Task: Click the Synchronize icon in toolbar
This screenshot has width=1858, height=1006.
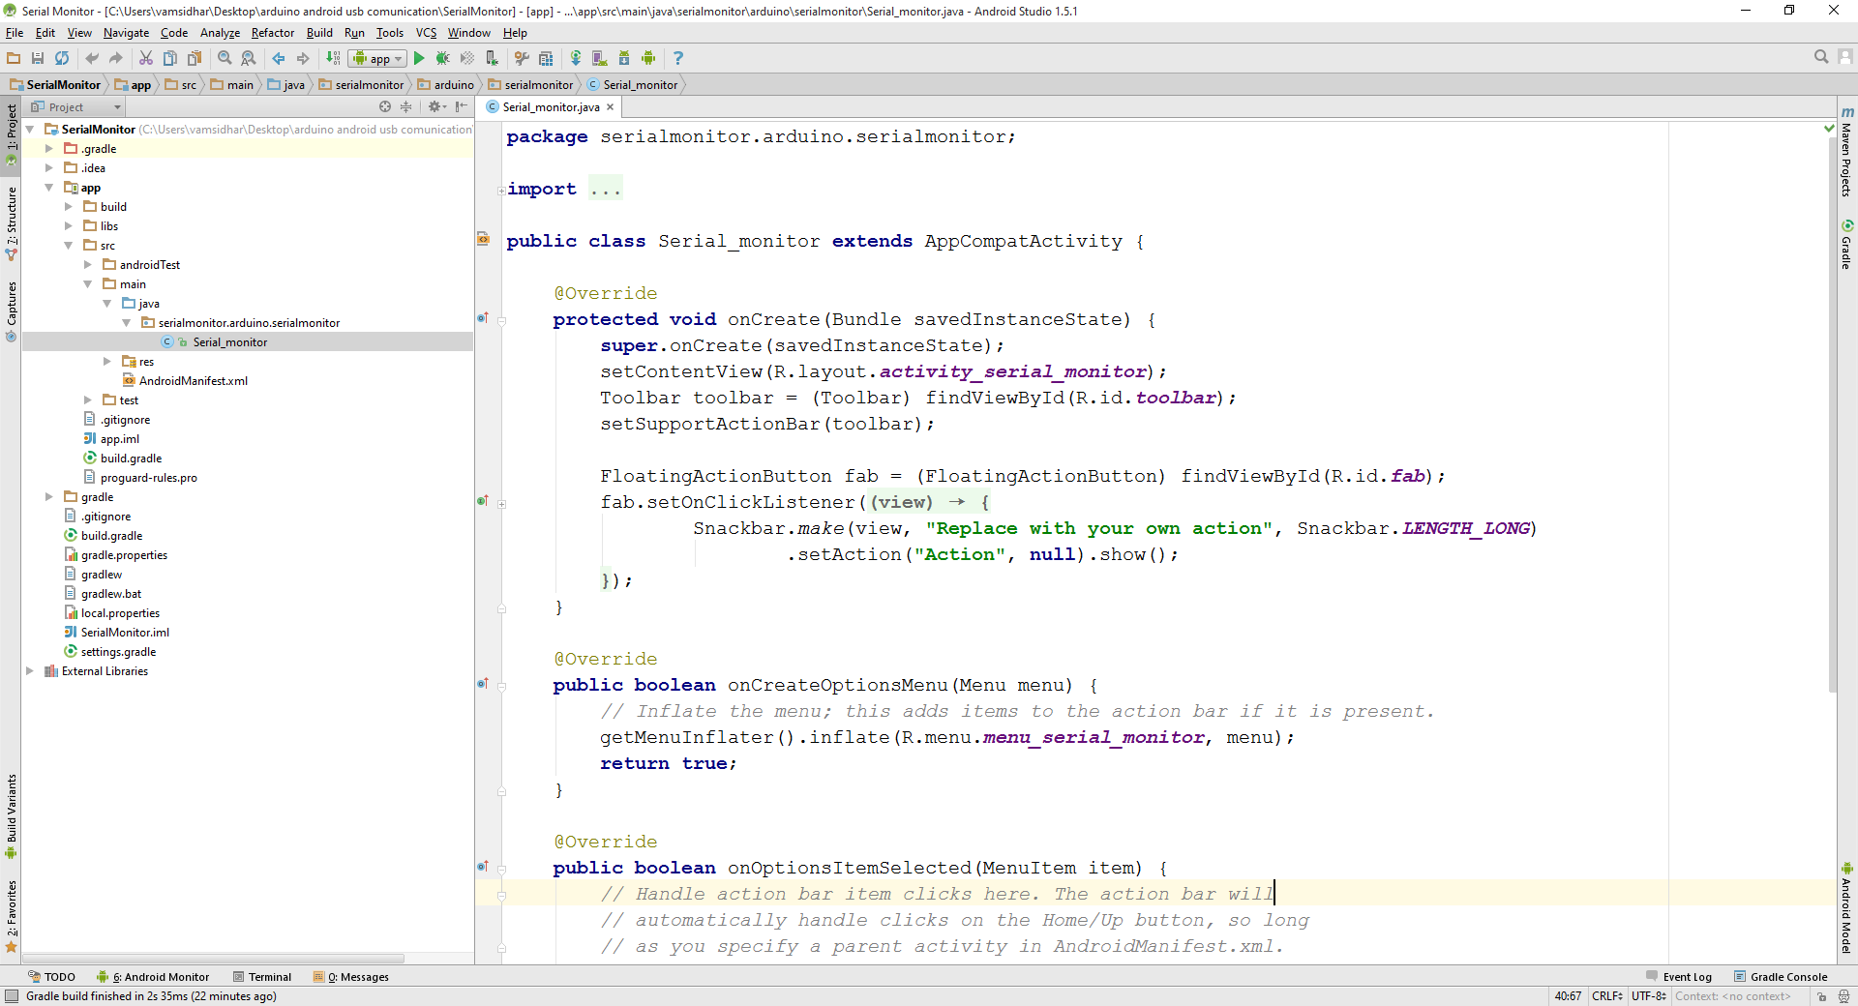Action: pos(62,58)
